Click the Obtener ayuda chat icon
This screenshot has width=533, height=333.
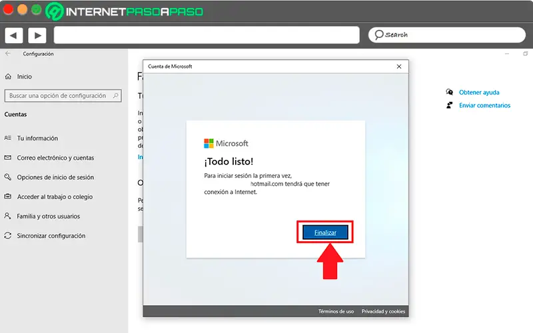click(449, 92)
